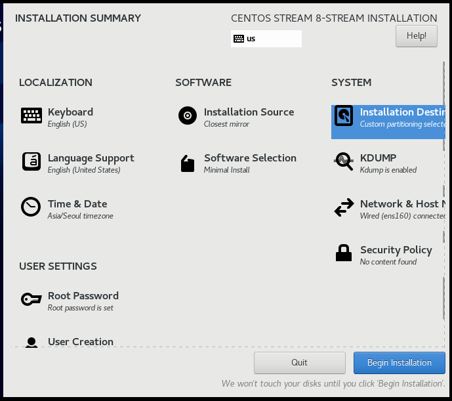This screenshot has width=452, height=401.
Task: Open Language Support settings label
Action: click(91, 158)
